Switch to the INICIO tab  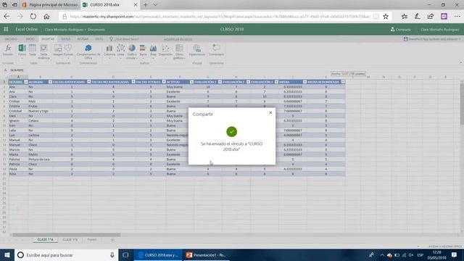(x=30, y=39)
